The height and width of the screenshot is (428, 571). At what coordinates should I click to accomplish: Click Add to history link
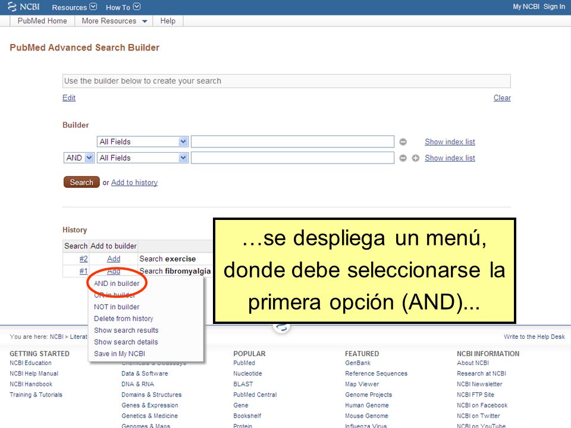(x=134, y=182)
